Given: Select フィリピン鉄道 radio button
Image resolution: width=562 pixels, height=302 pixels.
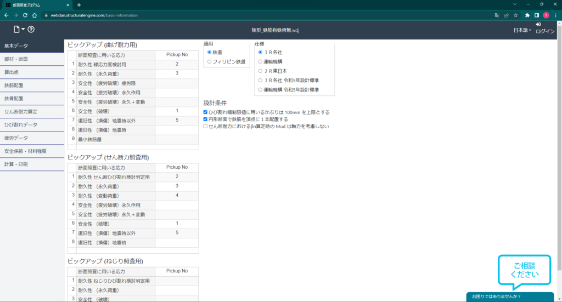Looking at the screenshot, I should tap(209, 61).
